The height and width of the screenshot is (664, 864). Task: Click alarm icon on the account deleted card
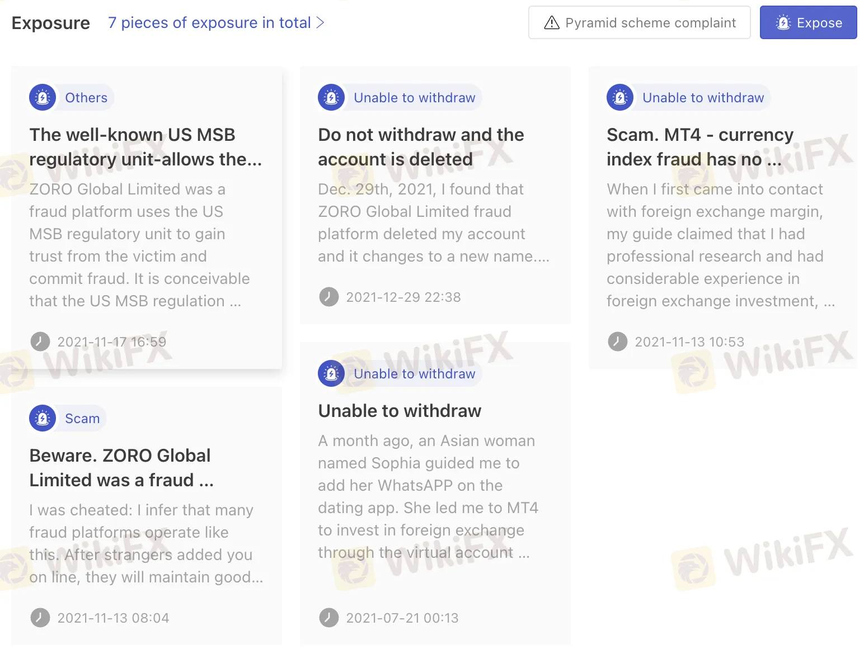331,98
